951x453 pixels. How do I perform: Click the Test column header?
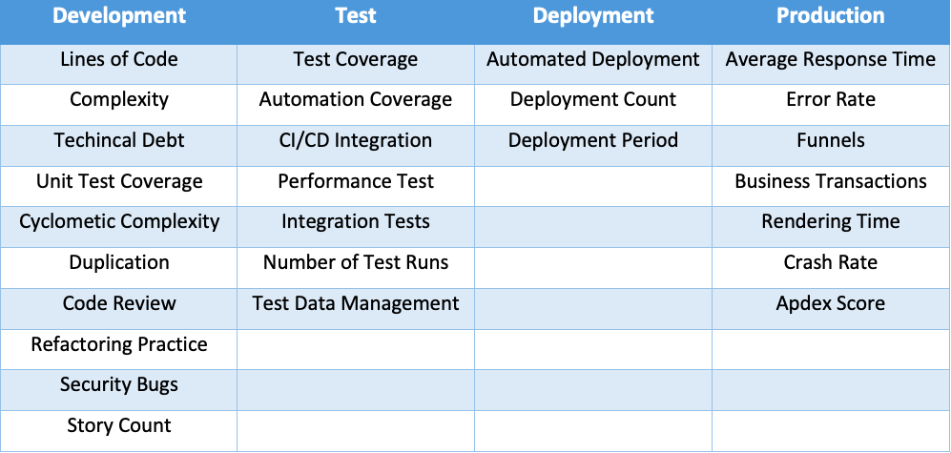pyautogui.click(x=356, y=16)
